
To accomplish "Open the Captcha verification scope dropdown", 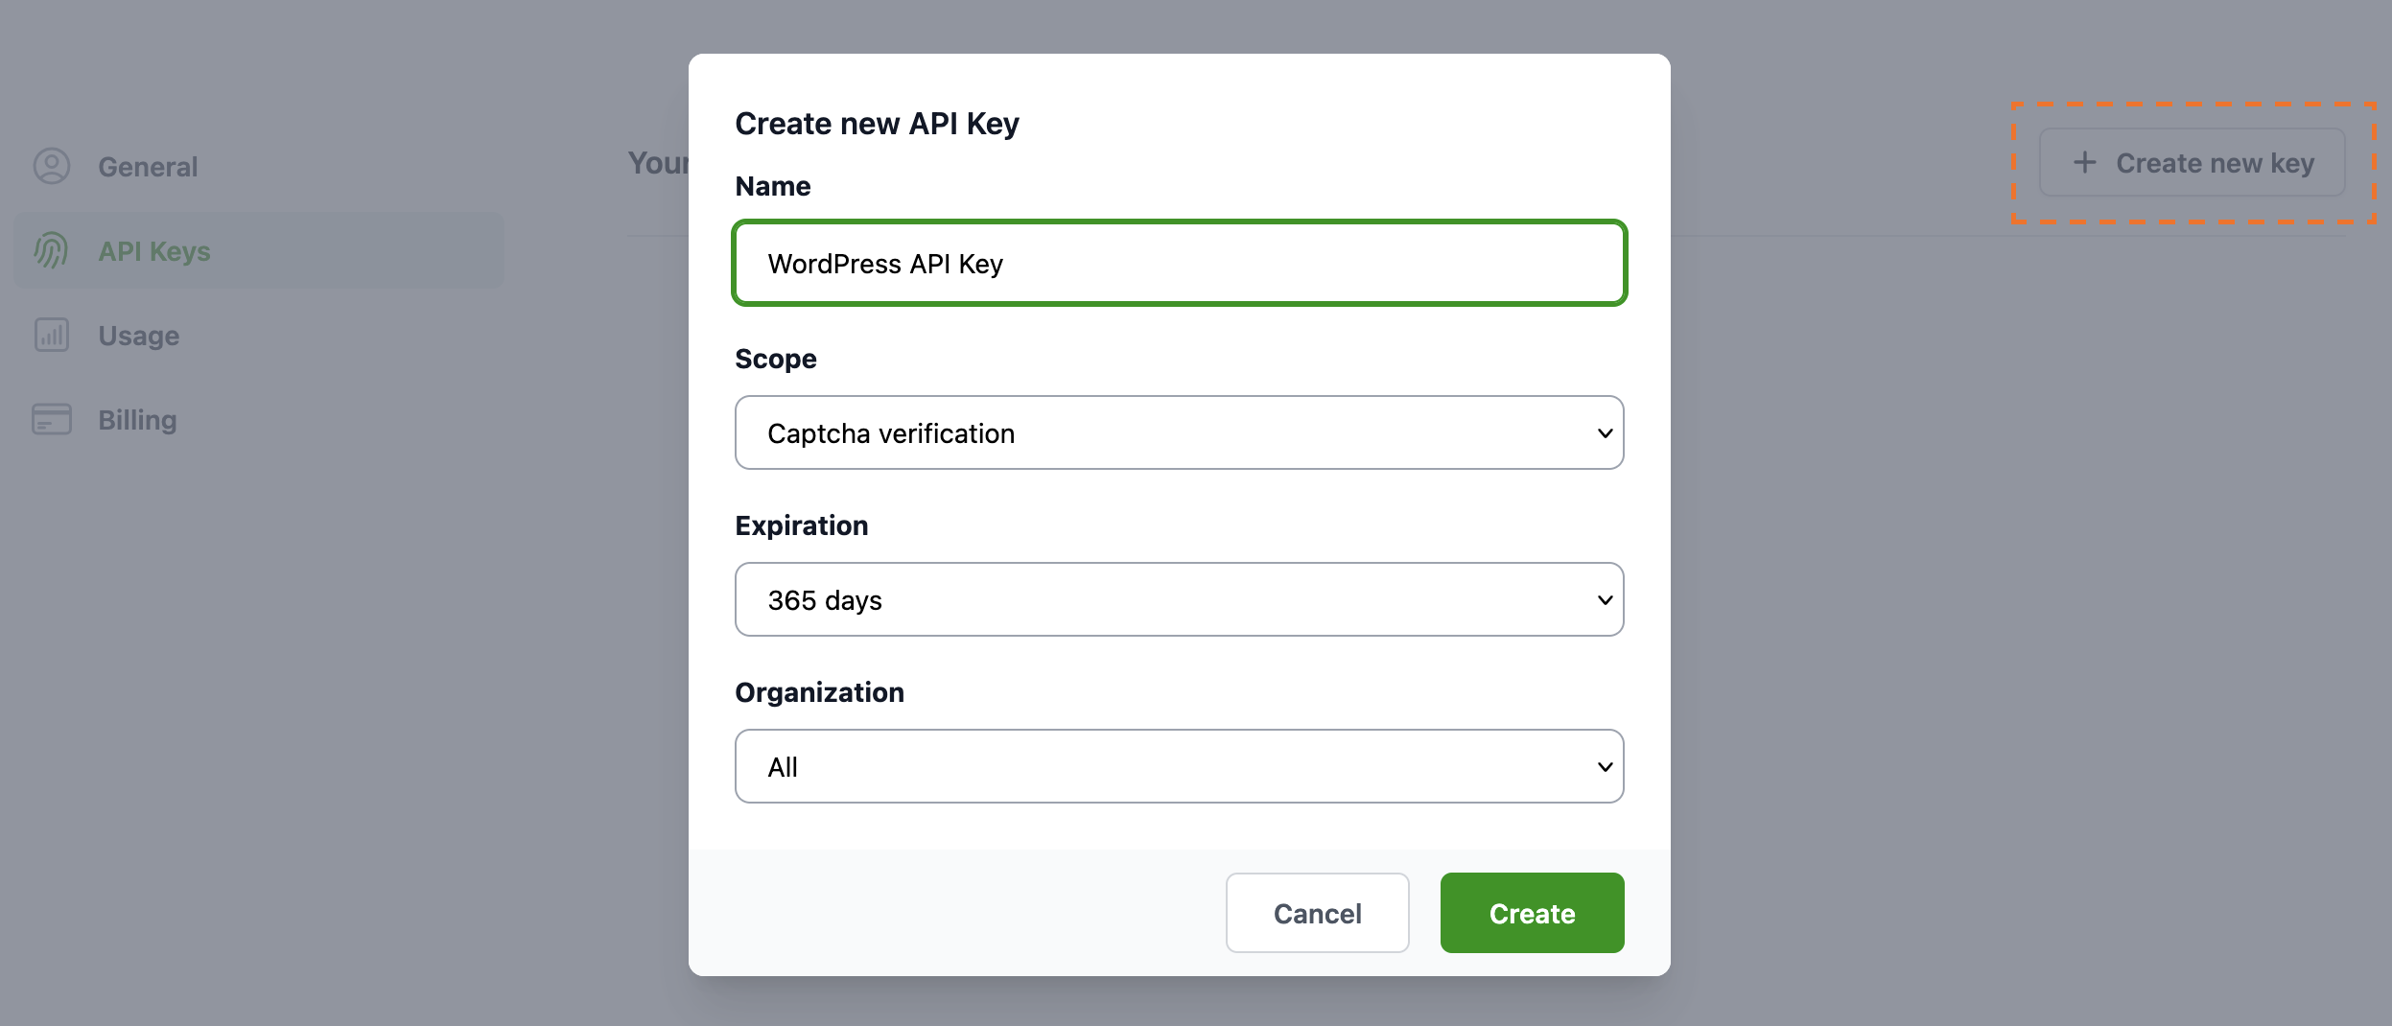I will [1178, 432].
